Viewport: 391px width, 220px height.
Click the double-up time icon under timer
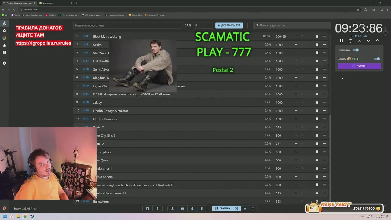point(378,41)
